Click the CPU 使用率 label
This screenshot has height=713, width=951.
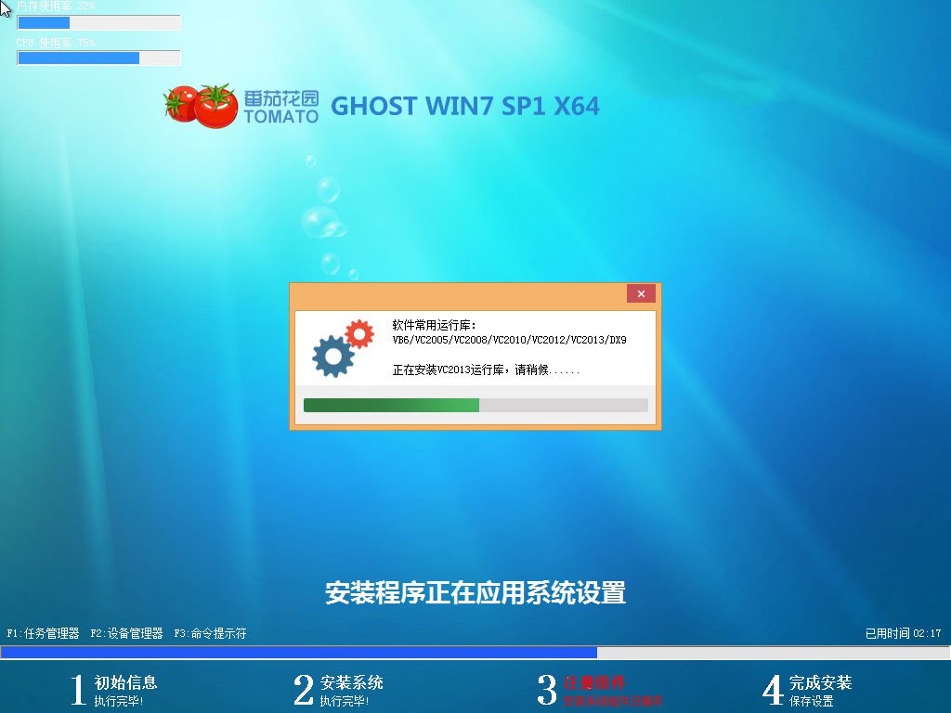point(56,43)
